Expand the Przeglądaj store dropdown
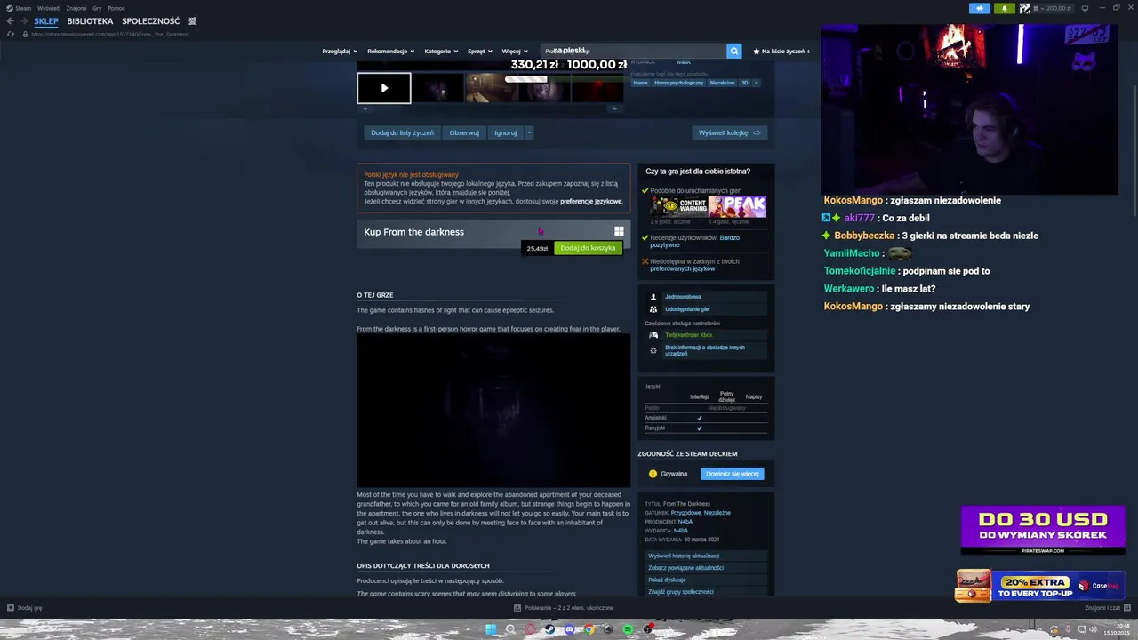Viewport: 1138px width, 640px height. 340,52
